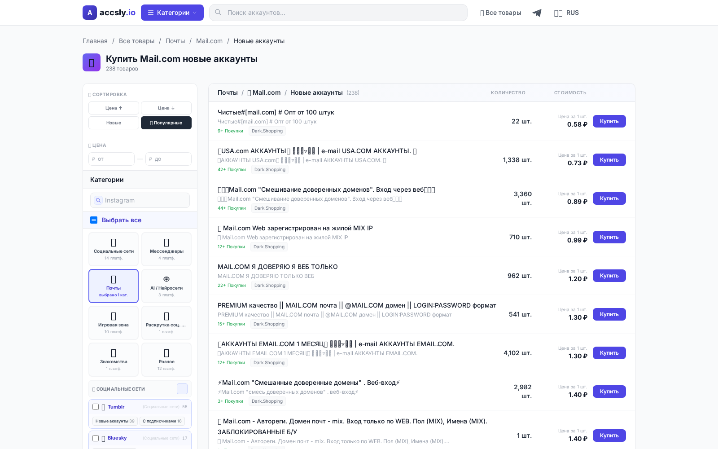The image size is (718, 449).
Task: Select the Почты category tile
Action: click(114, 286)
